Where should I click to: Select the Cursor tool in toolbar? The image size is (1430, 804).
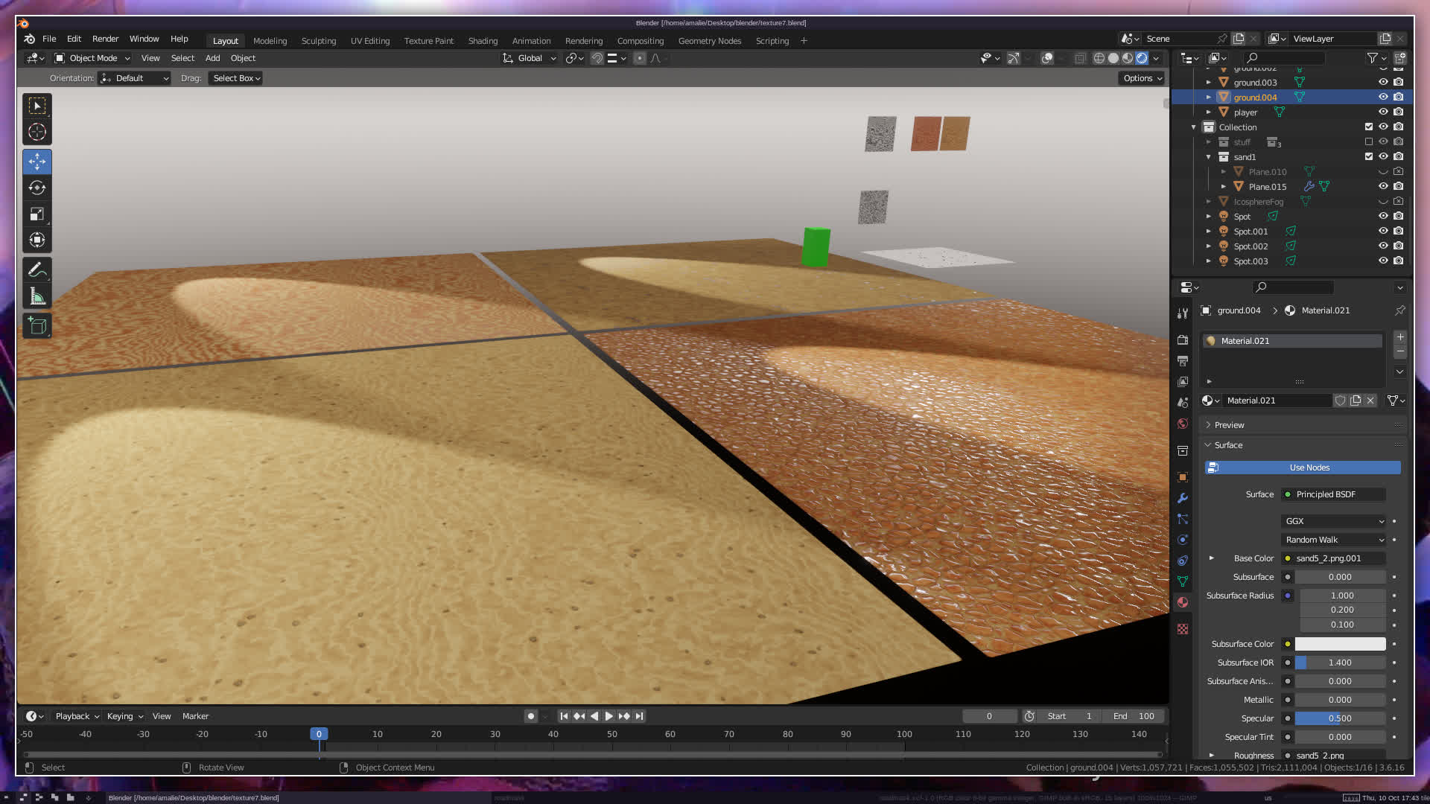tap(36, 133)
